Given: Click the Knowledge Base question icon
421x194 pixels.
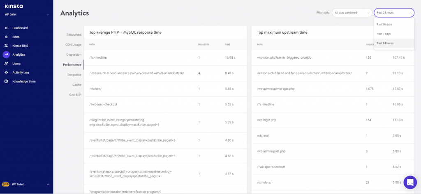Looking at the screenshot, I should (x=6, y=82).
